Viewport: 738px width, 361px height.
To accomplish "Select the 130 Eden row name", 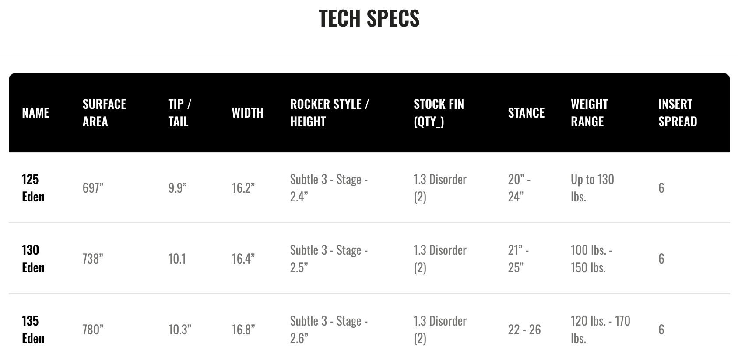I will [33, 259].
